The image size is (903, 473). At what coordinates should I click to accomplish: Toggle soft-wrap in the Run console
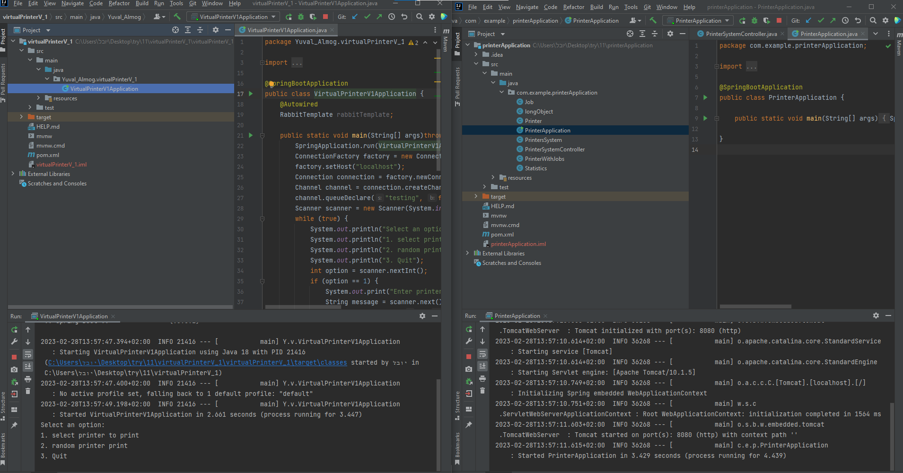pyautogui.click(x=28, y=355)
